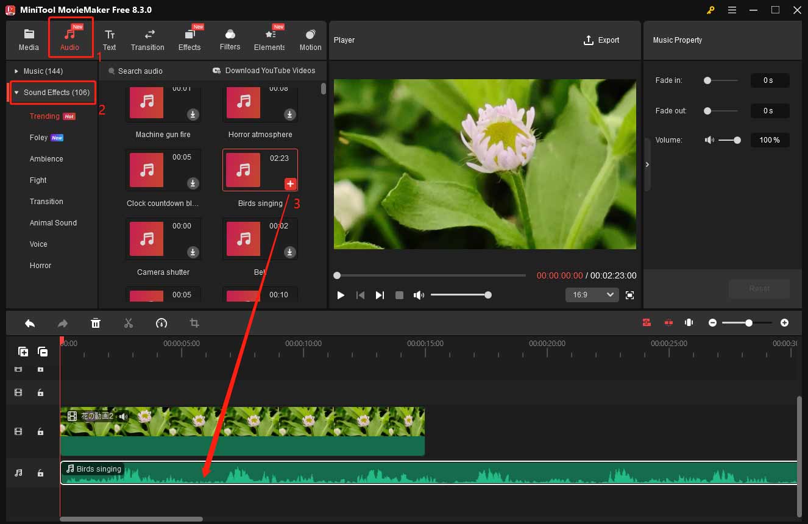This screenshot has height=524, width=808.
Task: Open the Media tab
Action: point(29,40)
